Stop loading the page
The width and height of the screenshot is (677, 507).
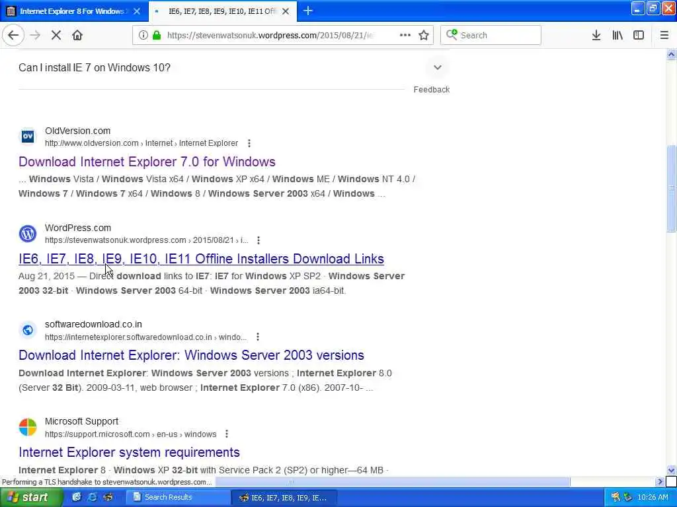(x=56, y=36)
